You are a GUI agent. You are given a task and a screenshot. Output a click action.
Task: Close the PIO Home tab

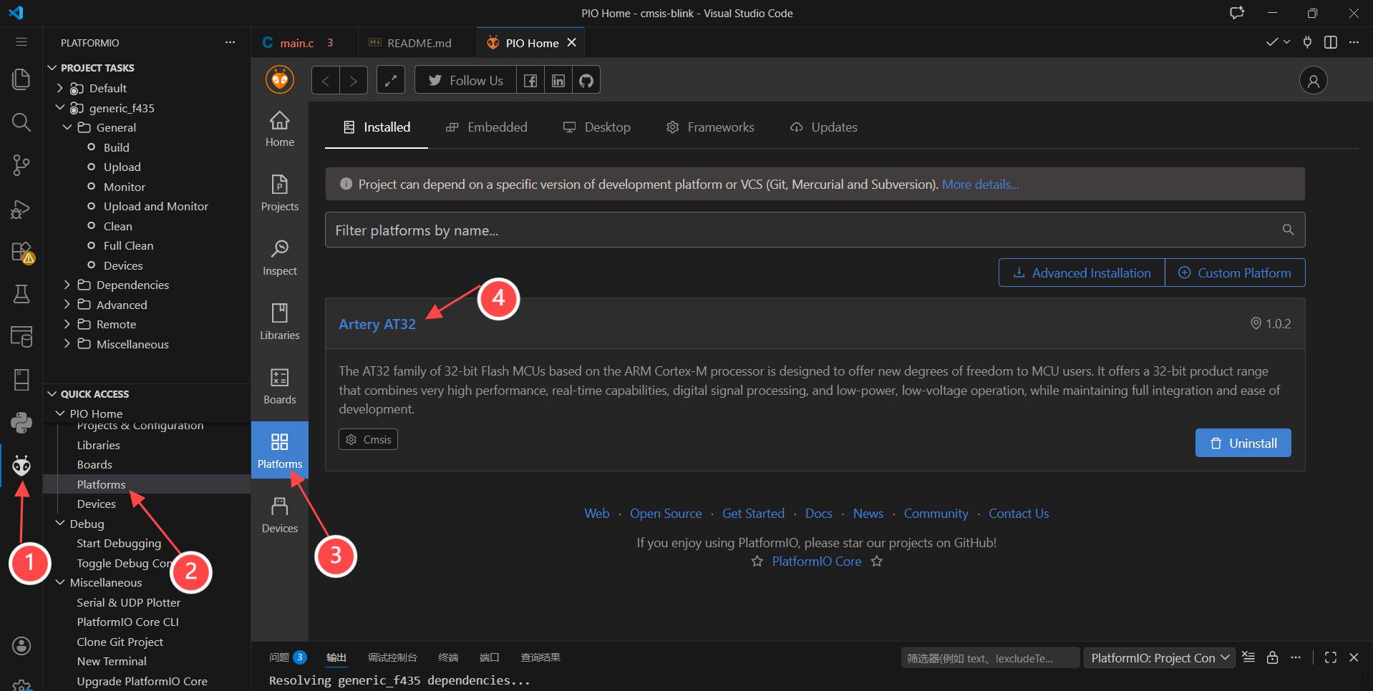571,43
